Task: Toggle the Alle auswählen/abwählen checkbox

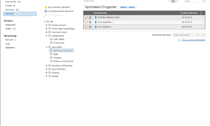Action: click(x=179, y=40)
